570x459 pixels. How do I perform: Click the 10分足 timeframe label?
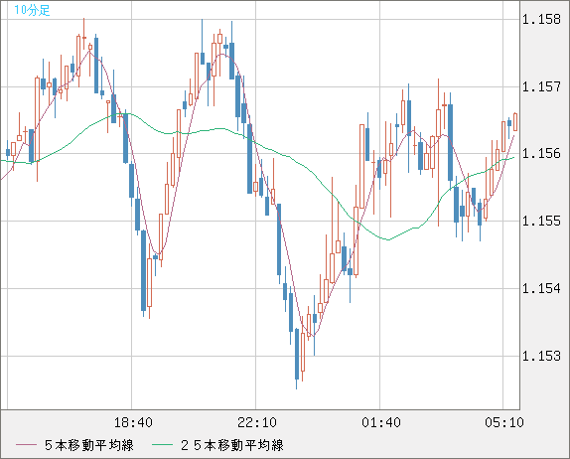(x=32, y=10)
